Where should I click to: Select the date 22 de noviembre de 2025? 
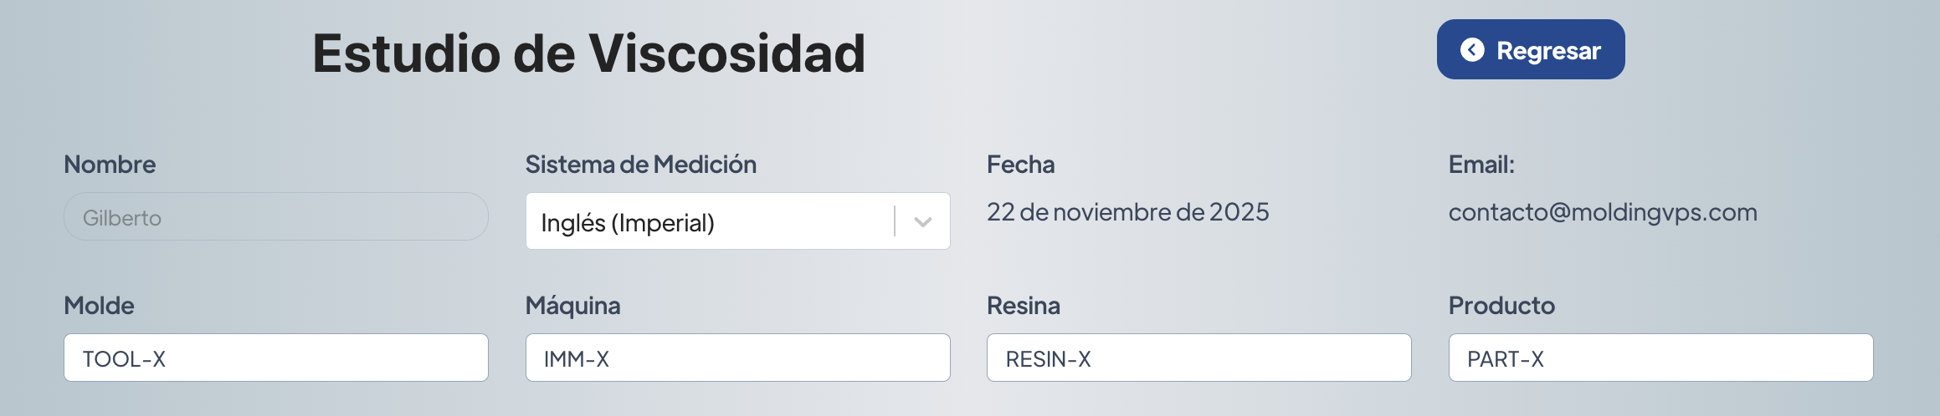click(x=1127, y=212)
